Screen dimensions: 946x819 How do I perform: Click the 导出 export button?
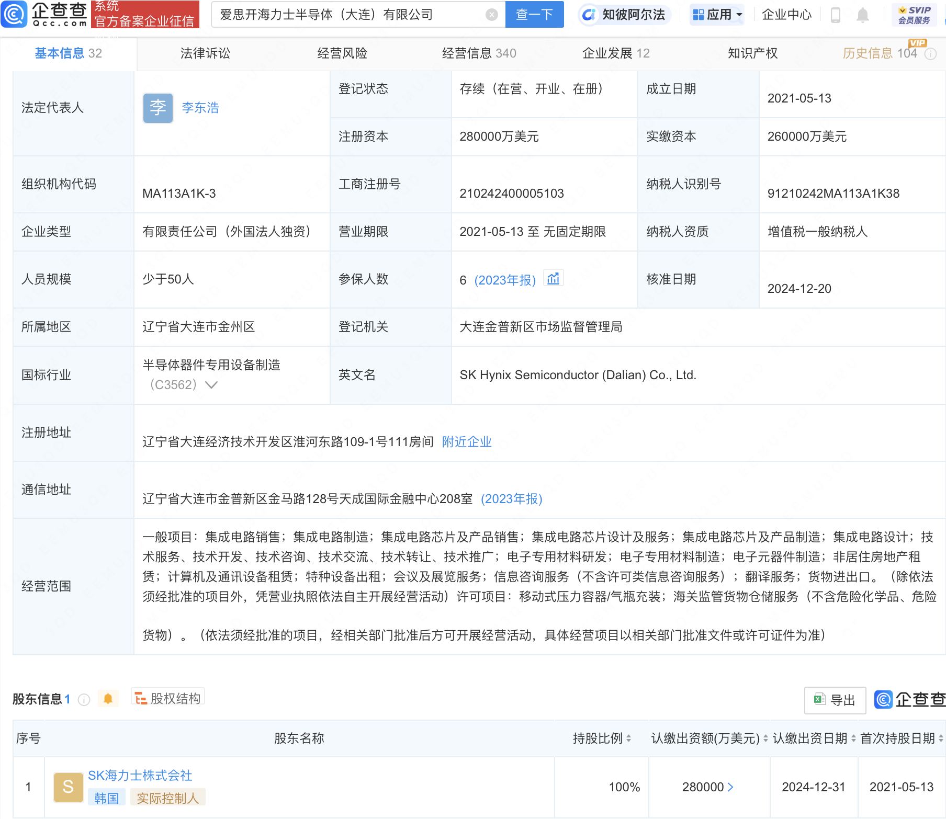pos(835,700)
